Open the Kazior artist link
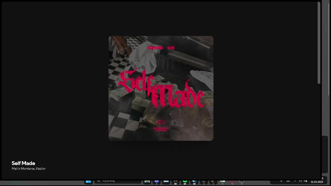331x186 pixels. [x=41, y=169]
